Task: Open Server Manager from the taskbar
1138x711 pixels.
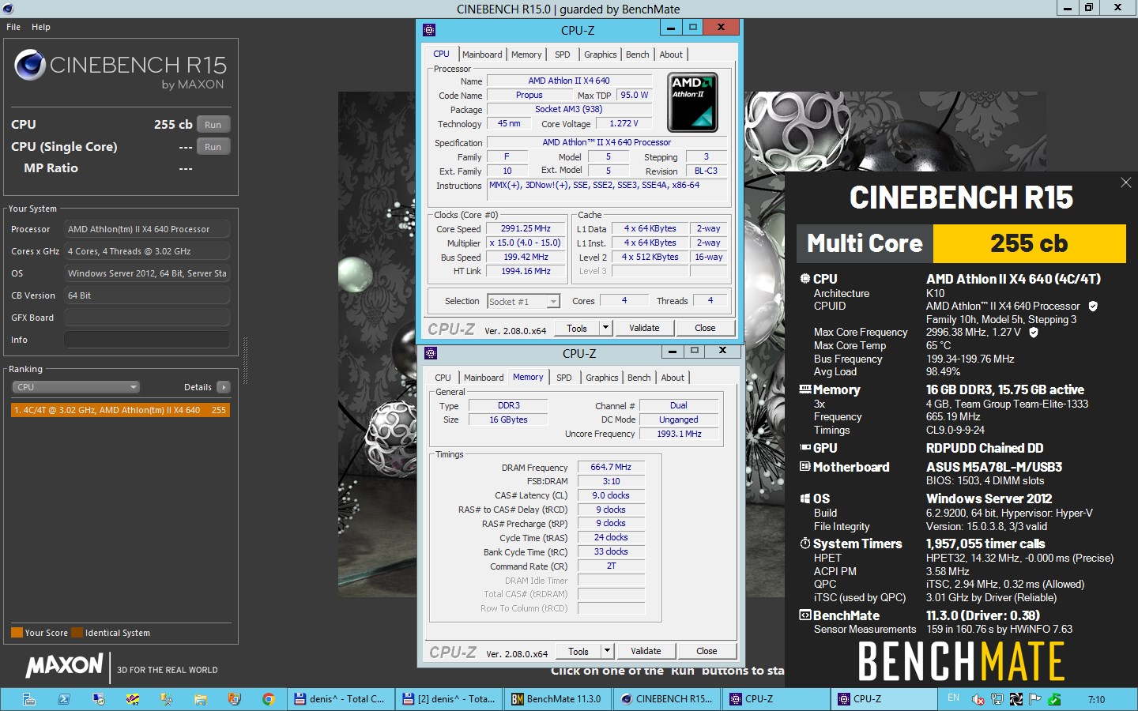Action: 29,699
